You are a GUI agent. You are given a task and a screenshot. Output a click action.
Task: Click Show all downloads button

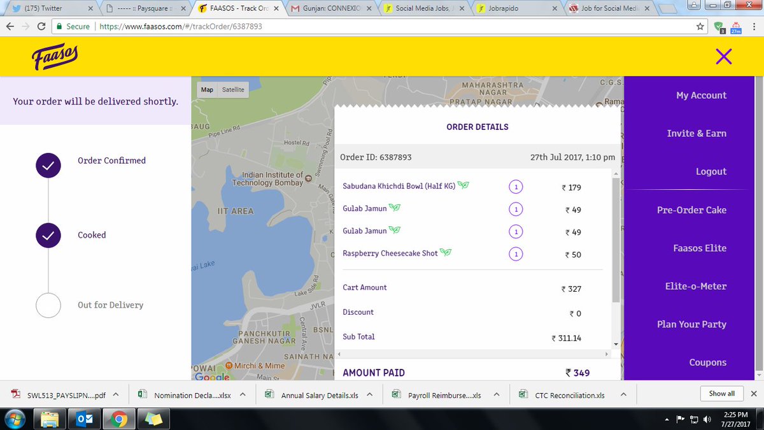point(721,394)
